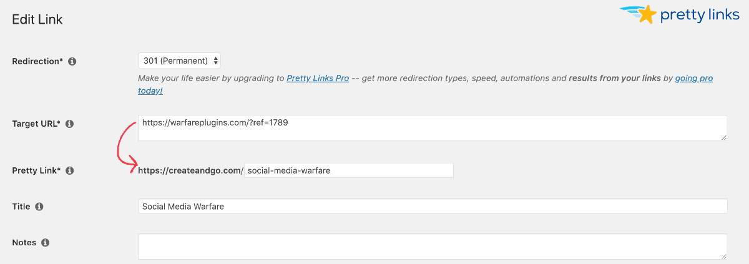
Task: Click the empty Notes text area
Action: click(433, 247)
